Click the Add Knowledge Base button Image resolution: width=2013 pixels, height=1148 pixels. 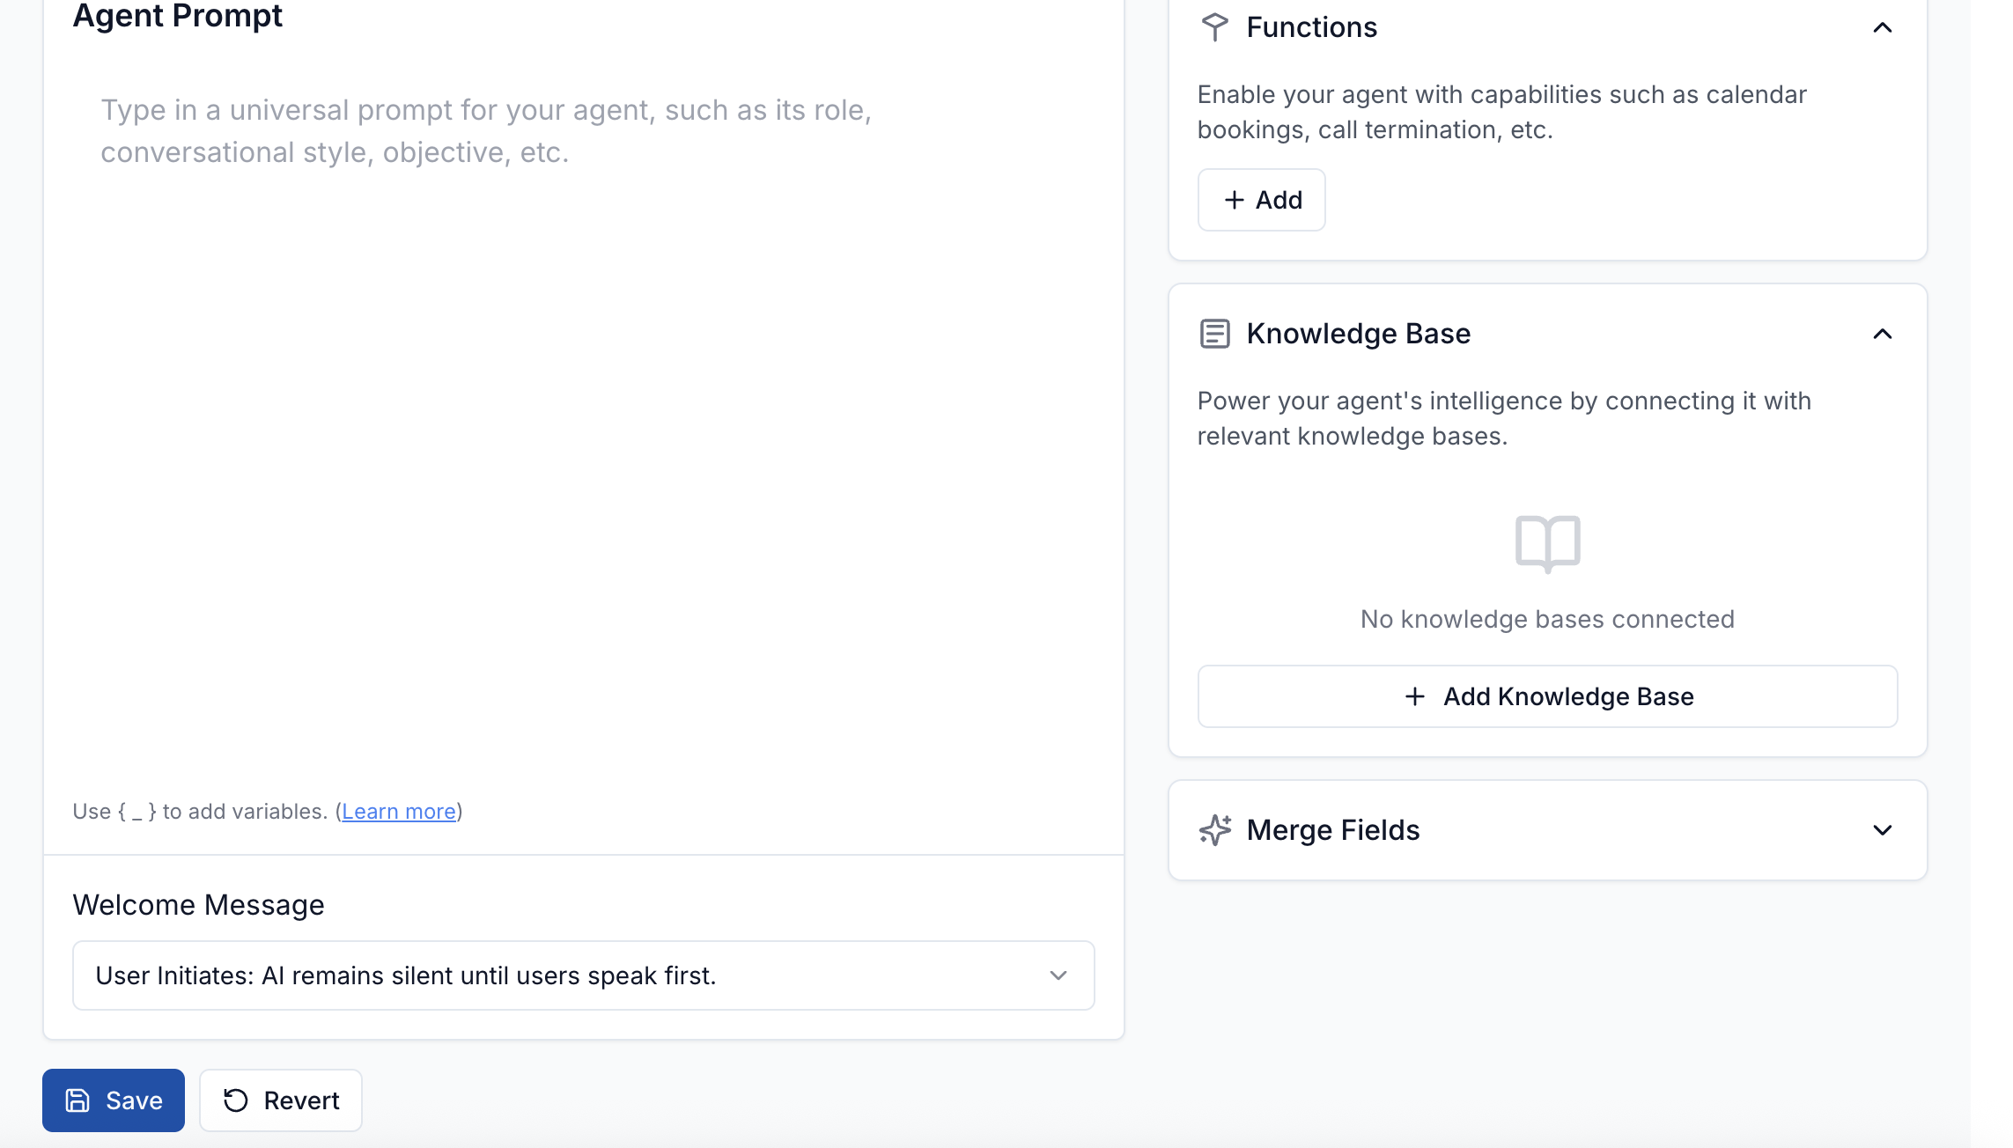1546,696
